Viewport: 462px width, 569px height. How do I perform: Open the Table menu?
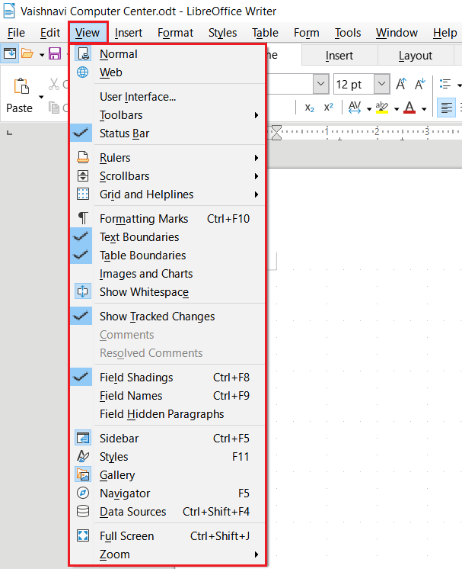[265, 33]
